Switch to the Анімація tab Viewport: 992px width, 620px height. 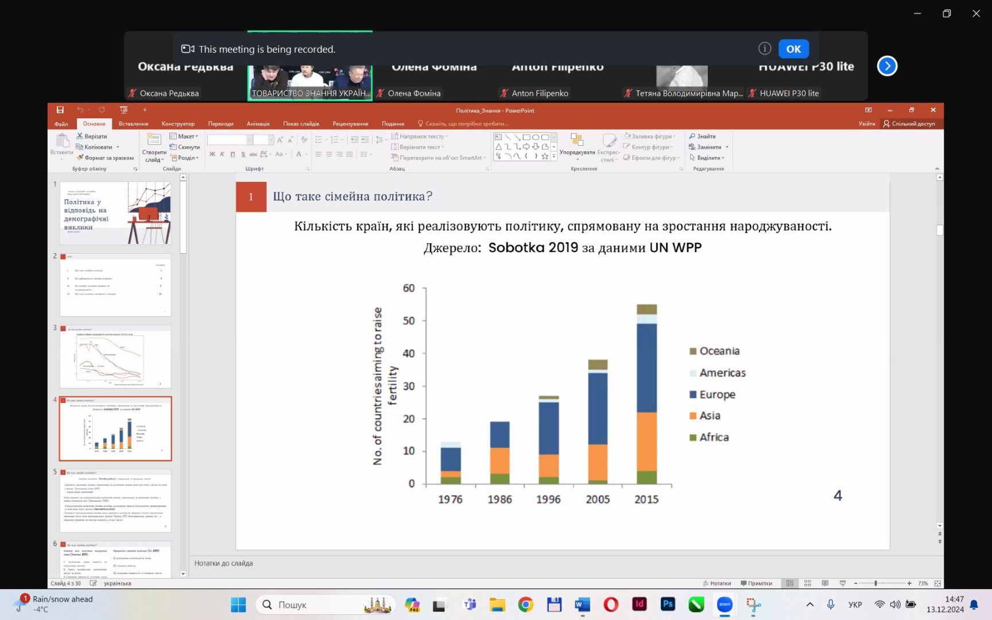[258, 123]
